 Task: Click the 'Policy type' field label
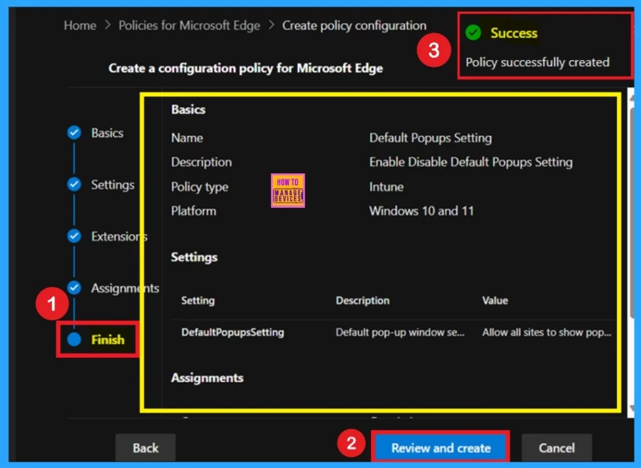coord(200,187)
